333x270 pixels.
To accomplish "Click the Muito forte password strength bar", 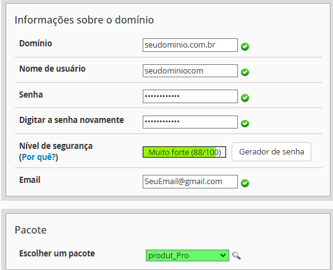I will 184,152.
